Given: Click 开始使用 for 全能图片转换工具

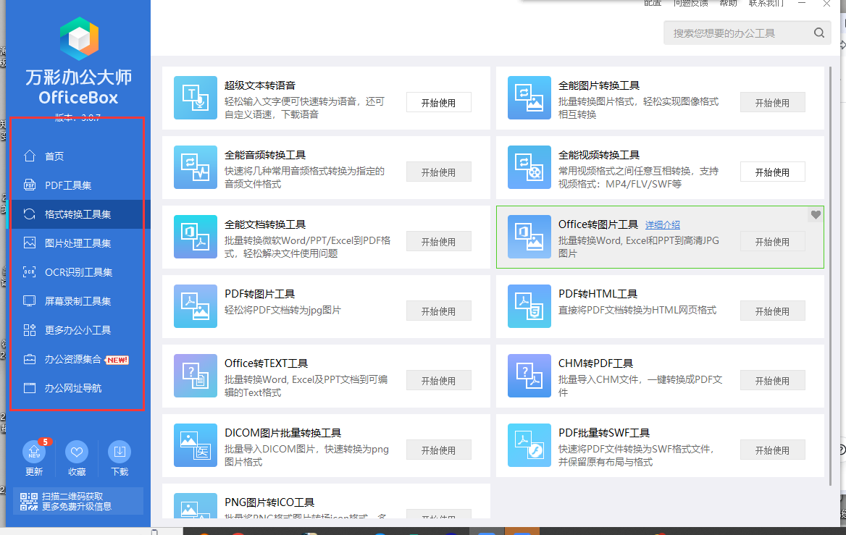Looking at the screenshot, I should 773,103.
